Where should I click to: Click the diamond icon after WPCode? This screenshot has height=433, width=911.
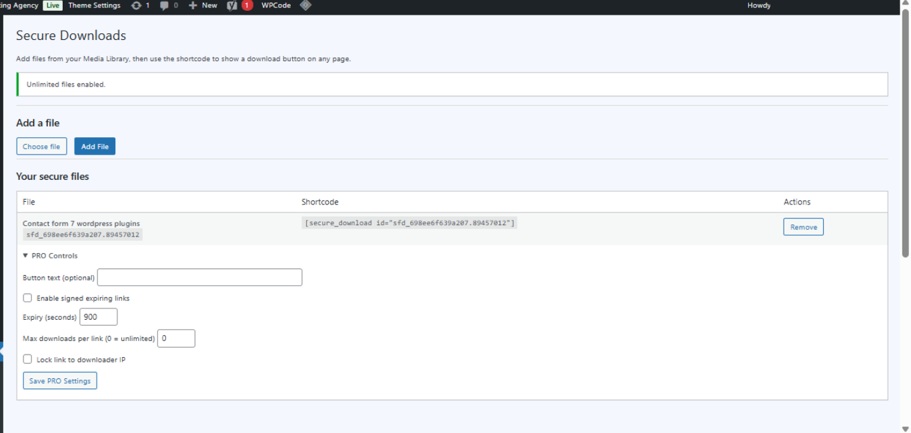305,5
